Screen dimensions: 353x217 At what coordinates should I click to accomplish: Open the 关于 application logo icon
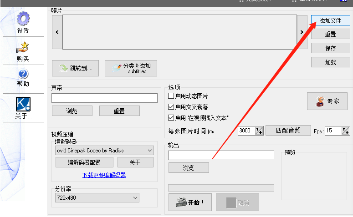[23, 104]
